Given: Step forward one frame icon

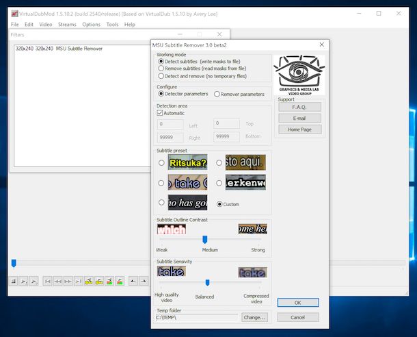Looking at the screenshot, I should 68,281.
